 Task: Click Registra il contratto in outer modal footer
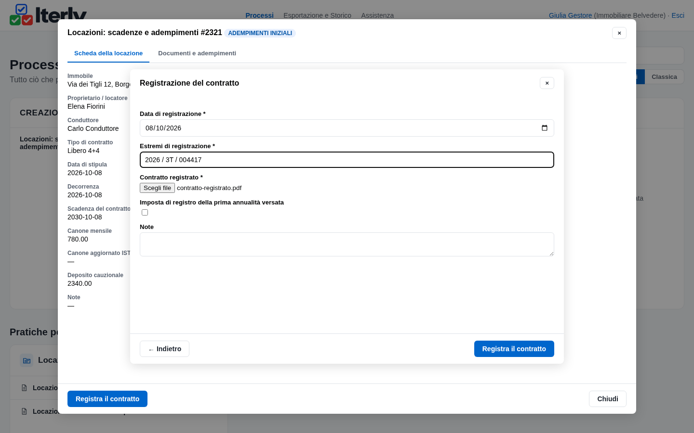tap(107, 399)
